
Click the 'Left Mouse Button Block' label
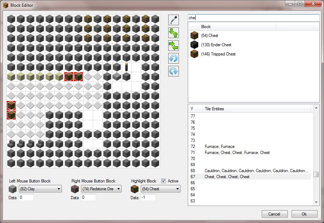pos(30,181)
